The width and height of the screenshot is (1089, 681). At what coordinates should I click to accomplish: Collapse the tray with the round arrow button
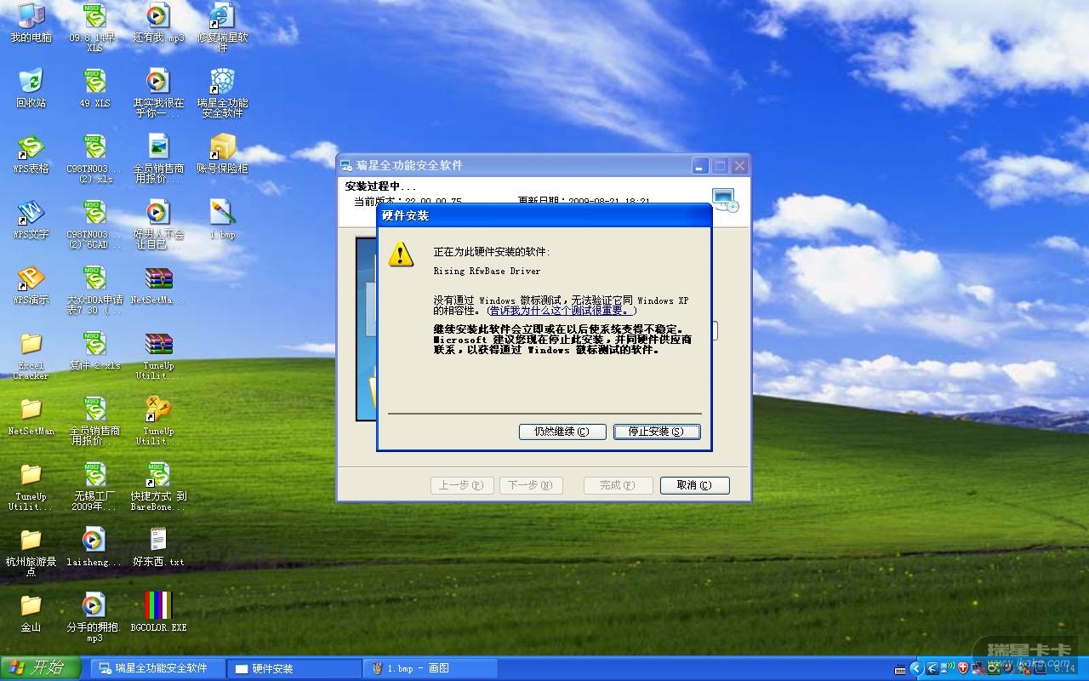coord(916,668)
